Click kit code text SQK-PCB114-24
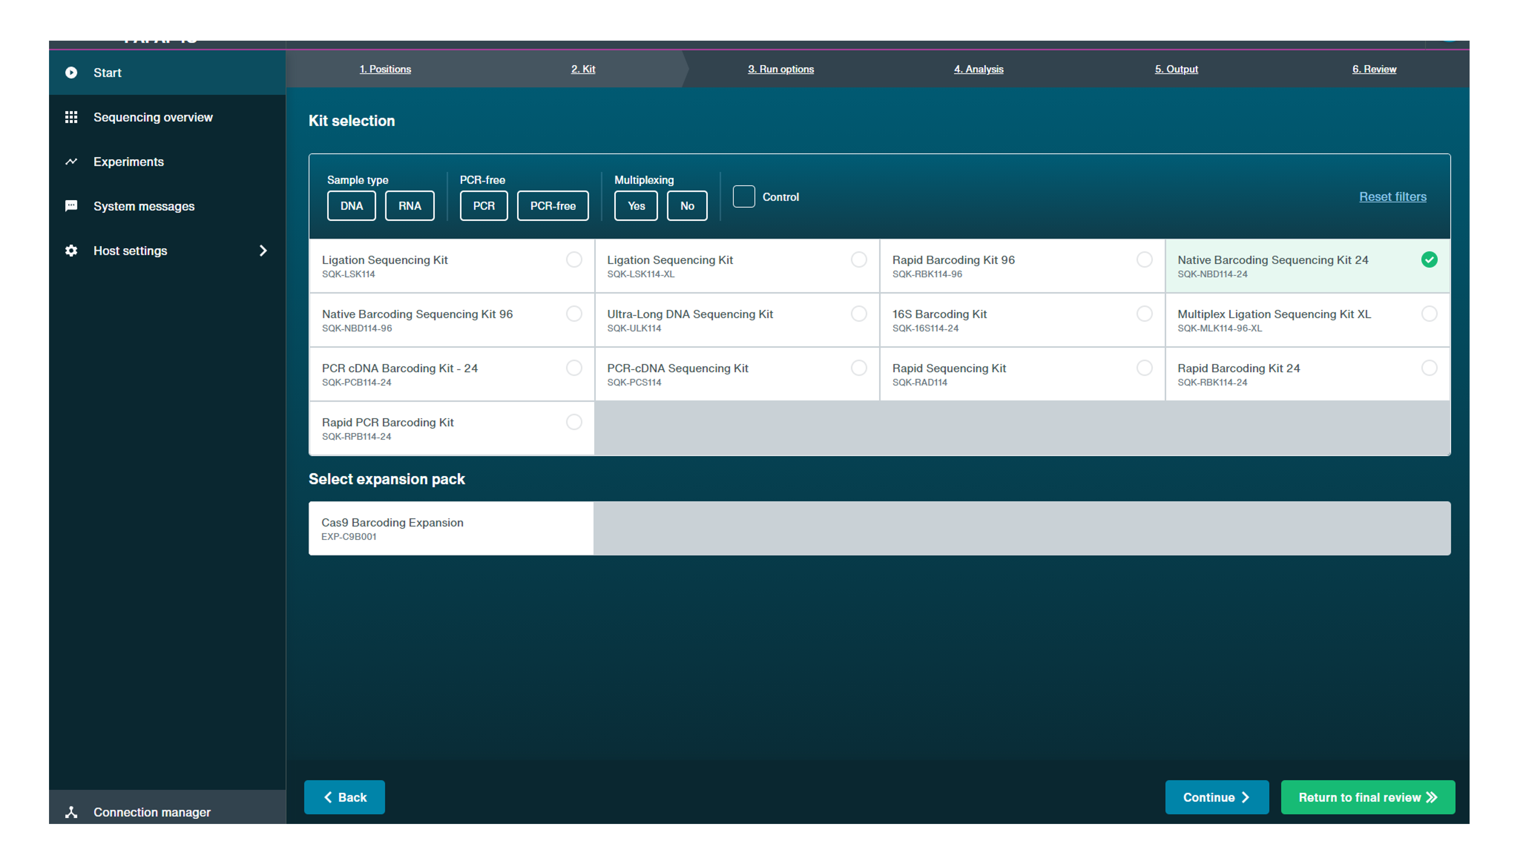 coord(356,383)
